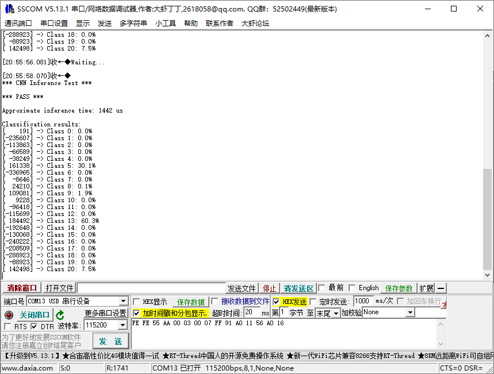This screenshot has height=374, width=494.
Task: Click the 保存数据 button
Action: coord(190,302)
